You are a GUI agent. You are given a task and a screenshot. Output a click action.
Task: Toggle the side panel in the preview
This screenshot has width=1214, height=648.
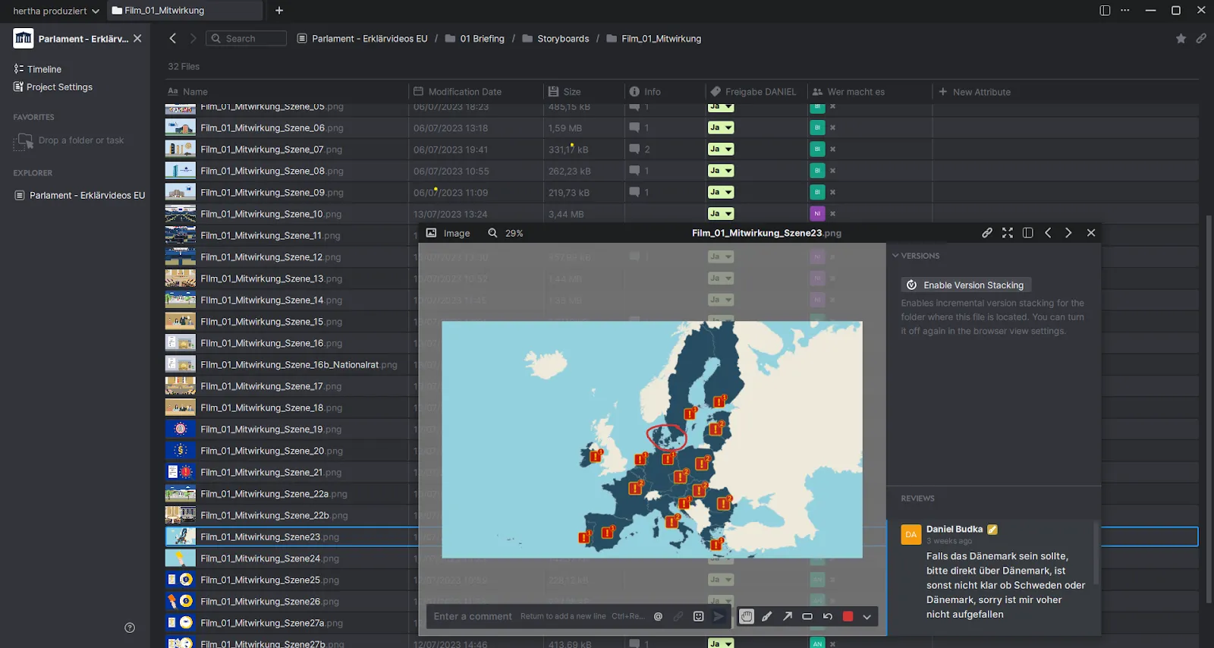1028,233
